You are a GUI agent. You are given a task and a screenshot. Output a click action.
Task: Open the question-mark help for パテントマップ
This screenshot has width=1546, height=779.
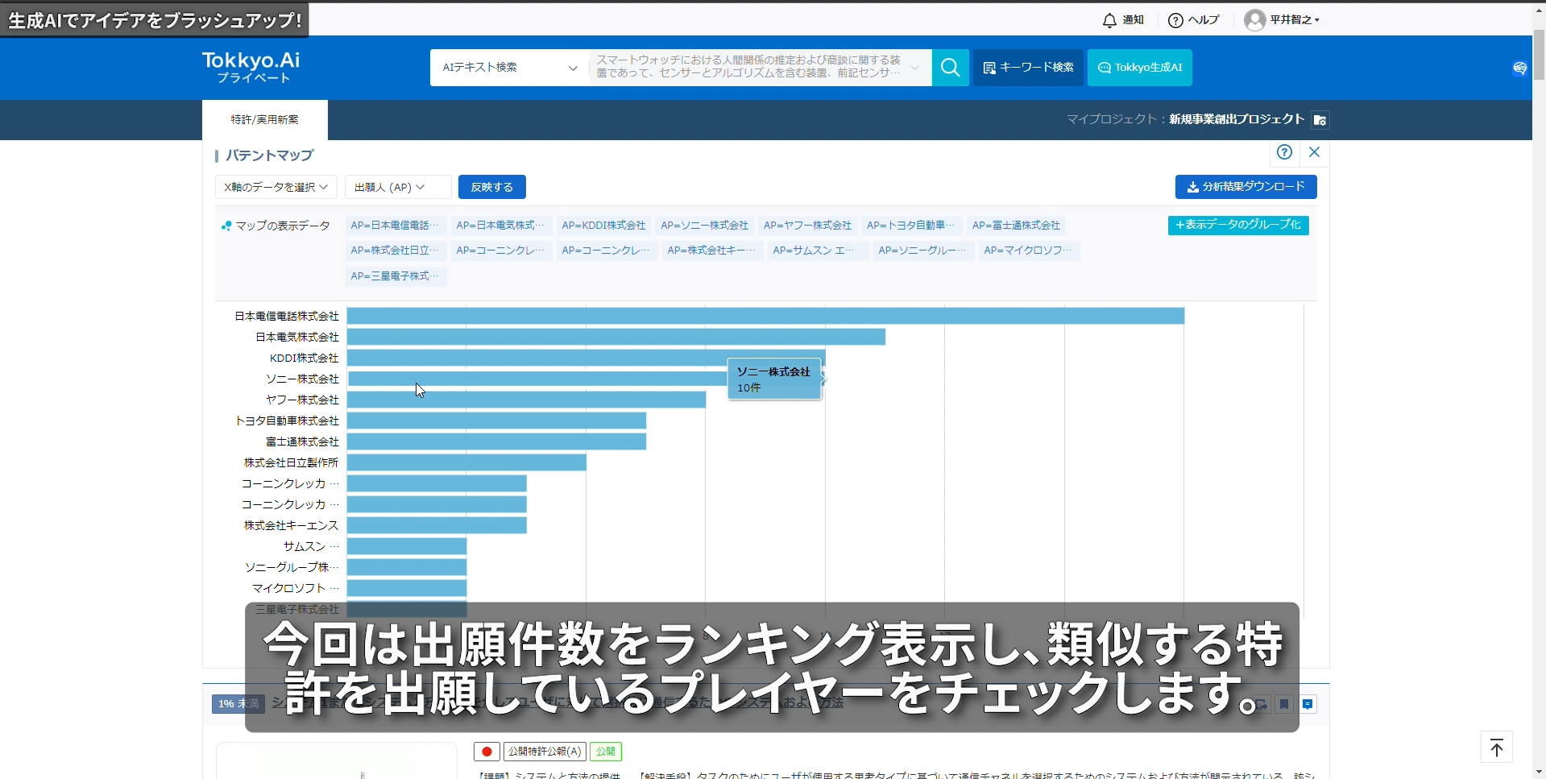(x=1284, y=152)
